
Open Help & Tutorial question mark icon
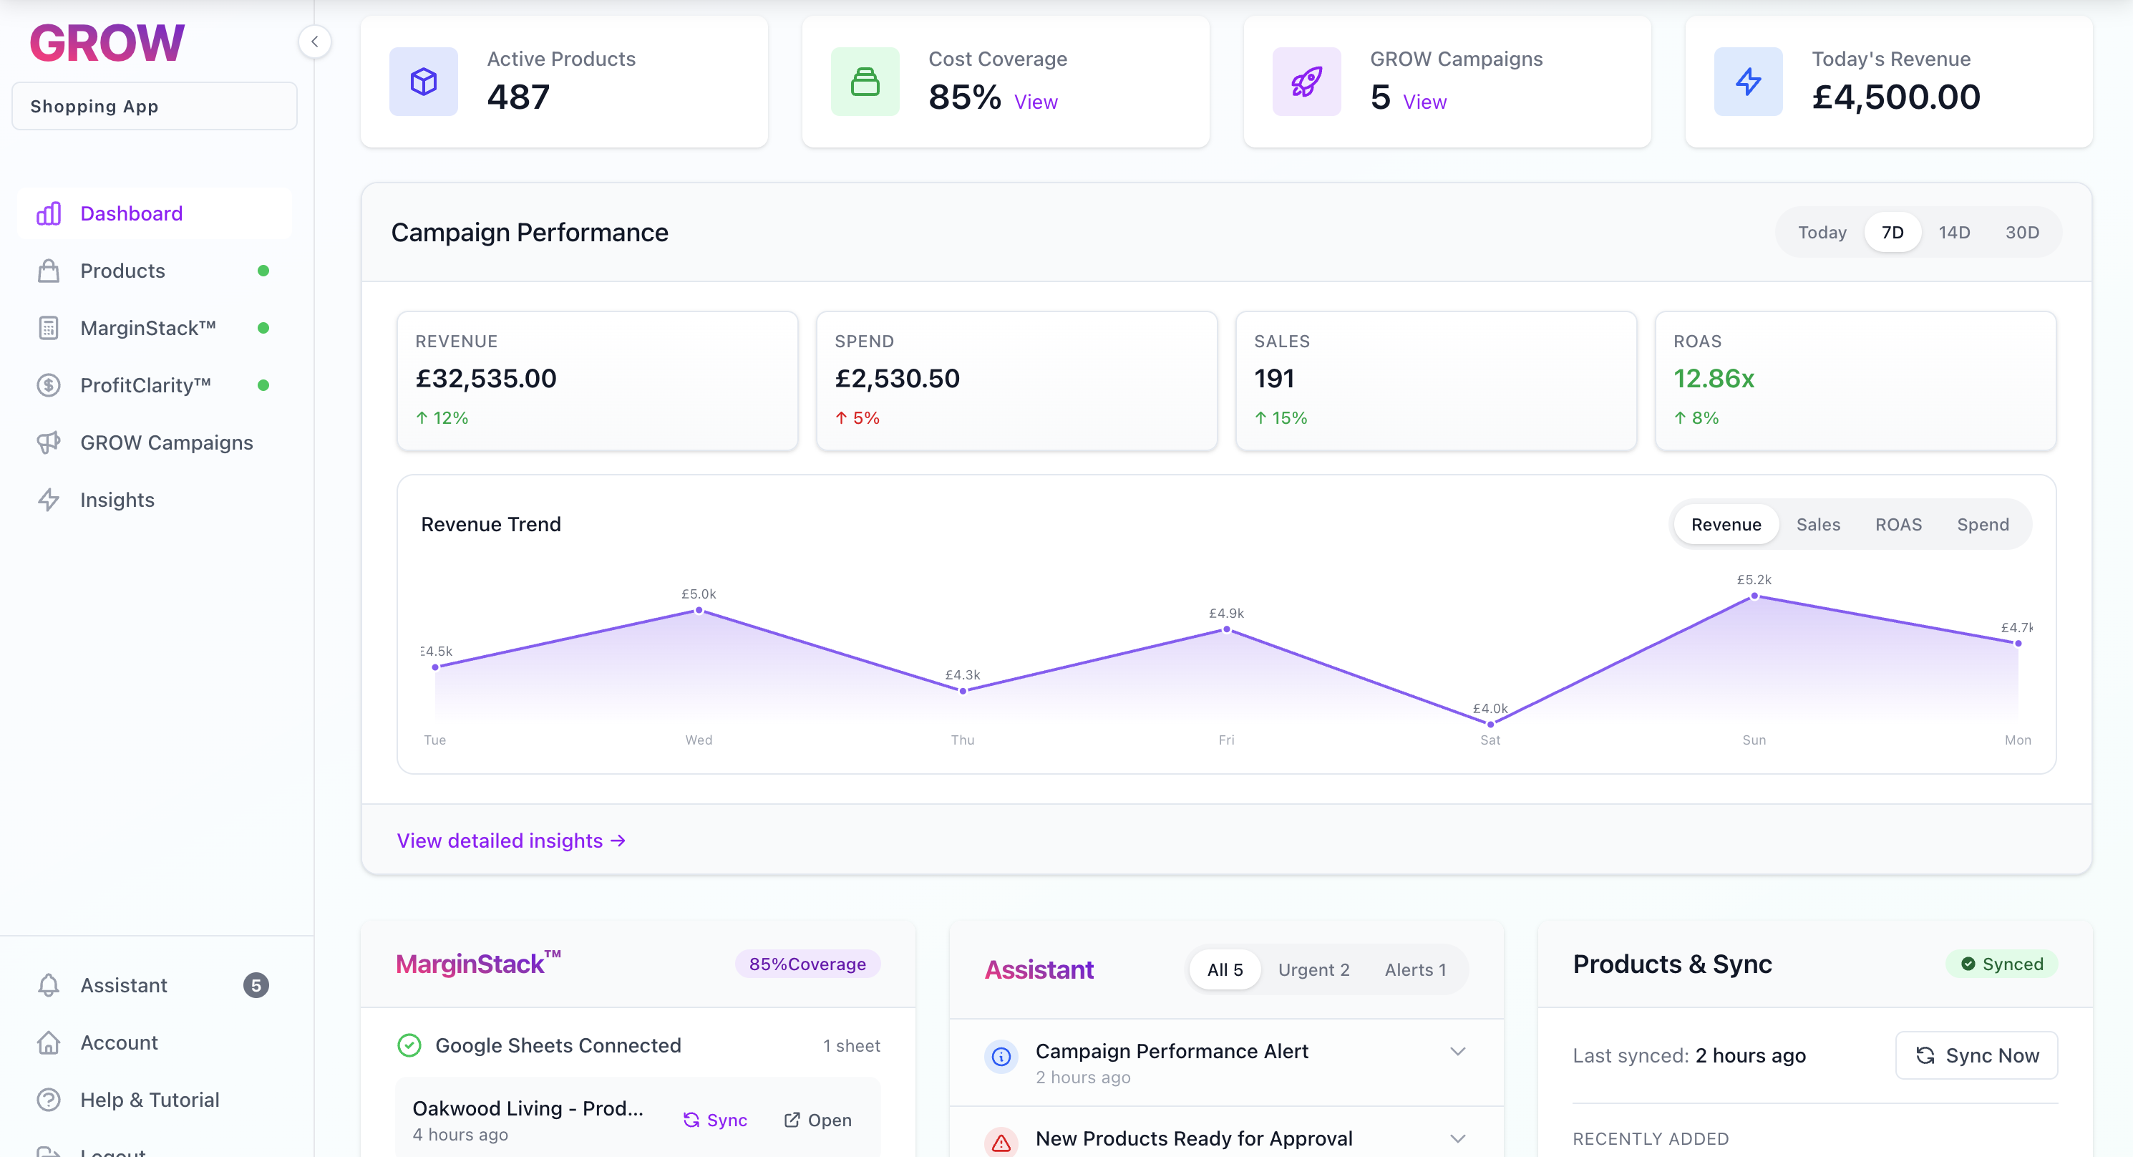(49, 1099)
